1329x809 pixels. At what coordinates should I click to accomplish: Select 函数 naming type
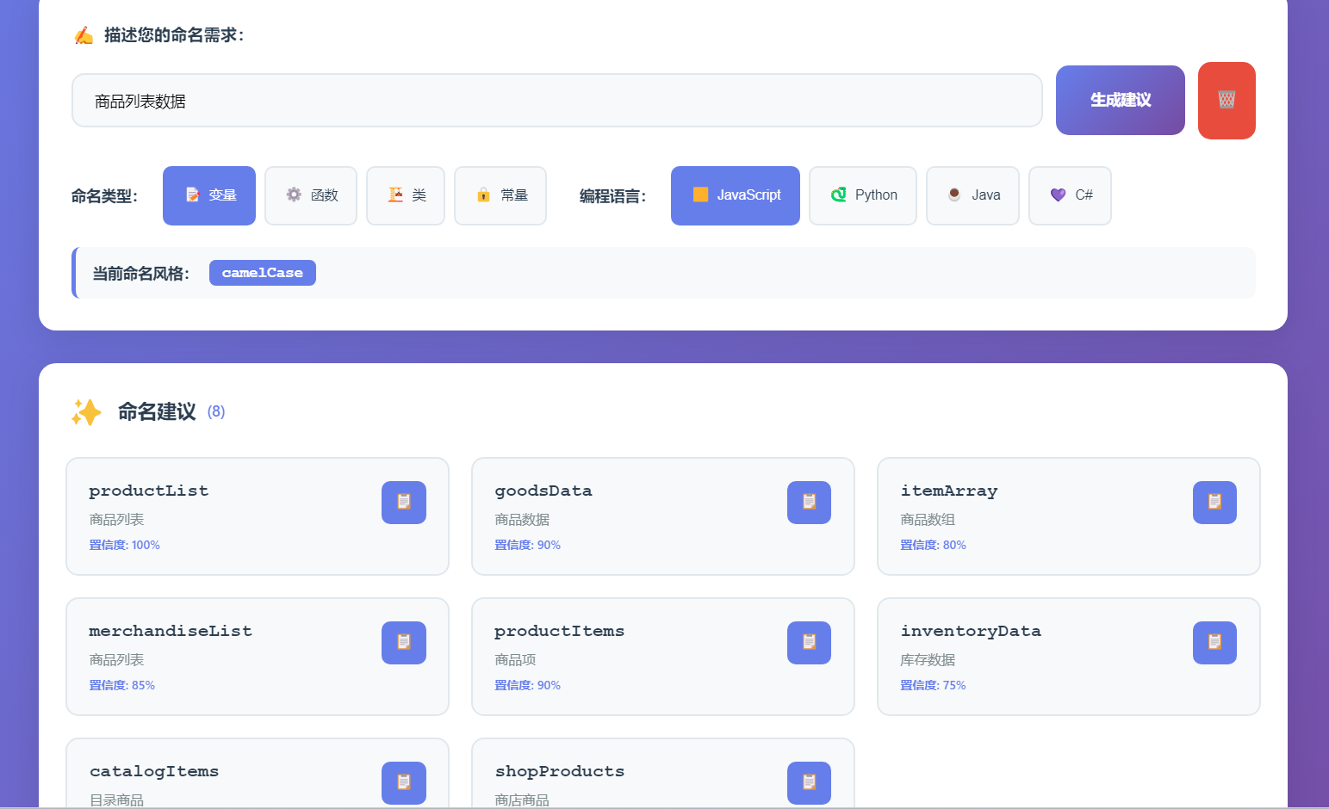pos(311,195)
